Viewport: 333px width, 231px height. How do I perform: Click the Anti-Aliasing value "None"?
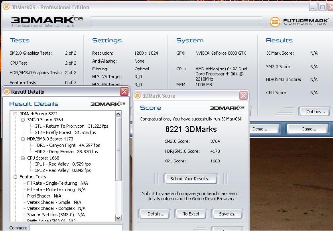click(139, 61)
